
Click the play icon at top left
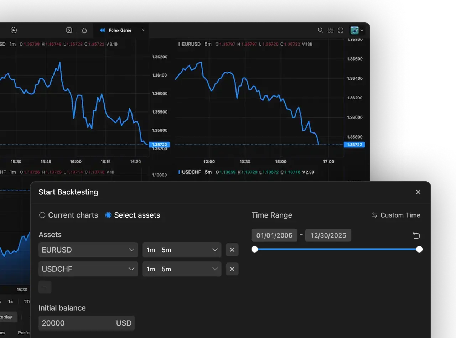pos(14,30)
